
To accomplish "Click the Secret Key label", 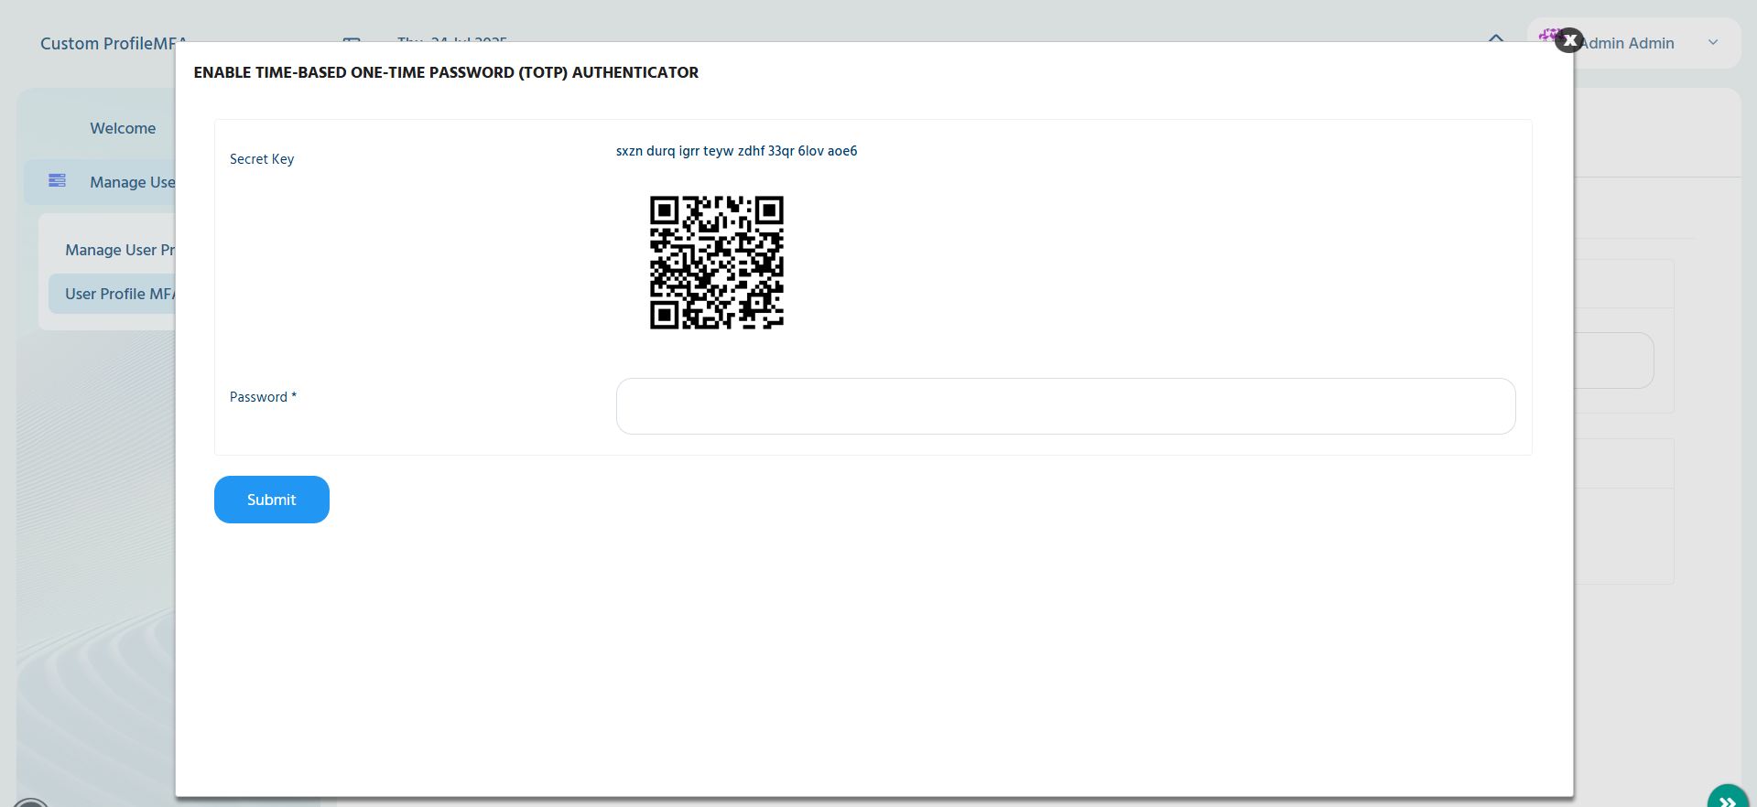I will tap(262, 159).
